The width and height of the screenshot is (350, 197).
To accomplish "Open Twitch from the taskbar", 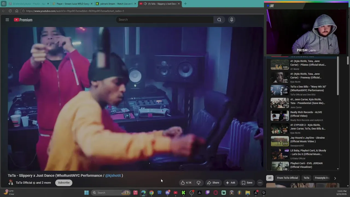I will tap(208, 193).
